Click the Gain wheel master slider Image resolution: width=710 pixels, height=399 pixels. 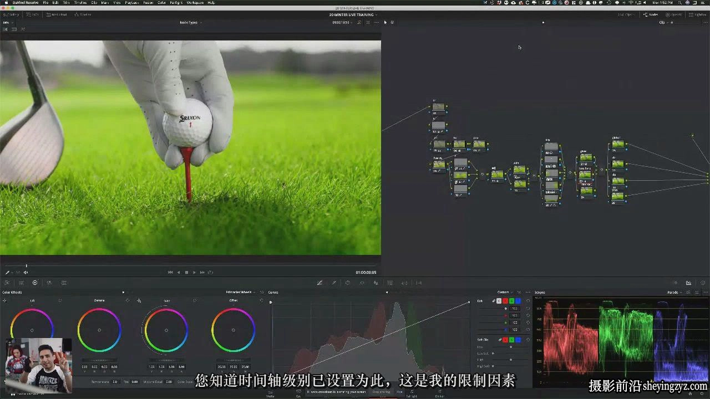pyautogui.click(x=166, y=360)
